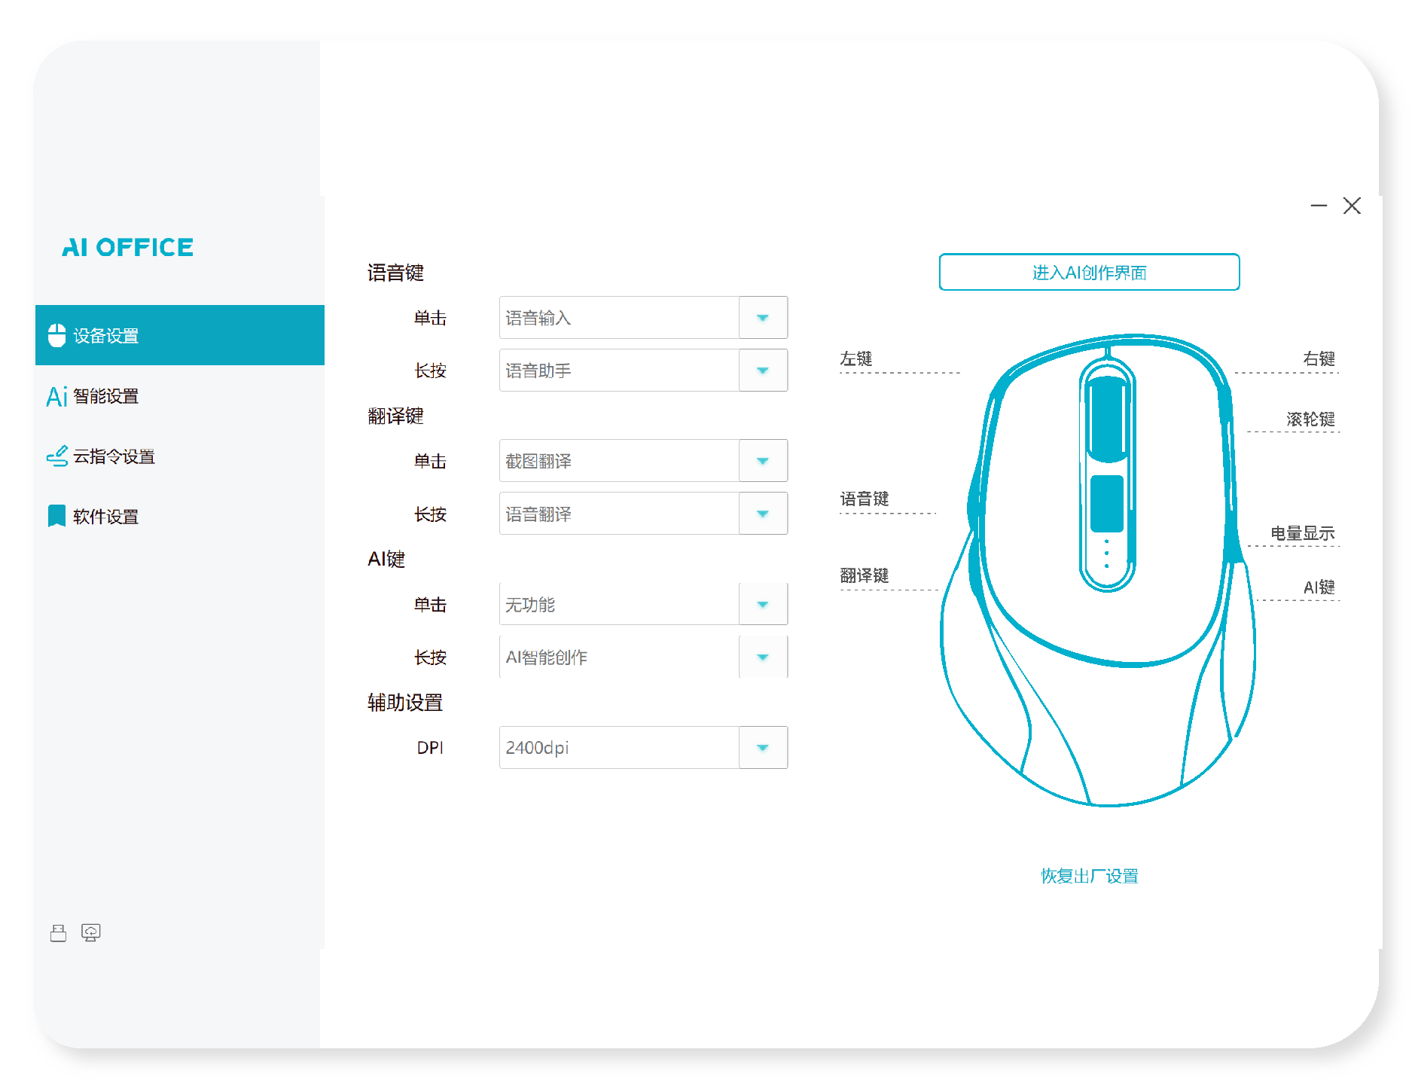Expand the 无功能 AI key dropdown
Viewport: 1412px width, 1089px height.
click(x=762, y=604)
